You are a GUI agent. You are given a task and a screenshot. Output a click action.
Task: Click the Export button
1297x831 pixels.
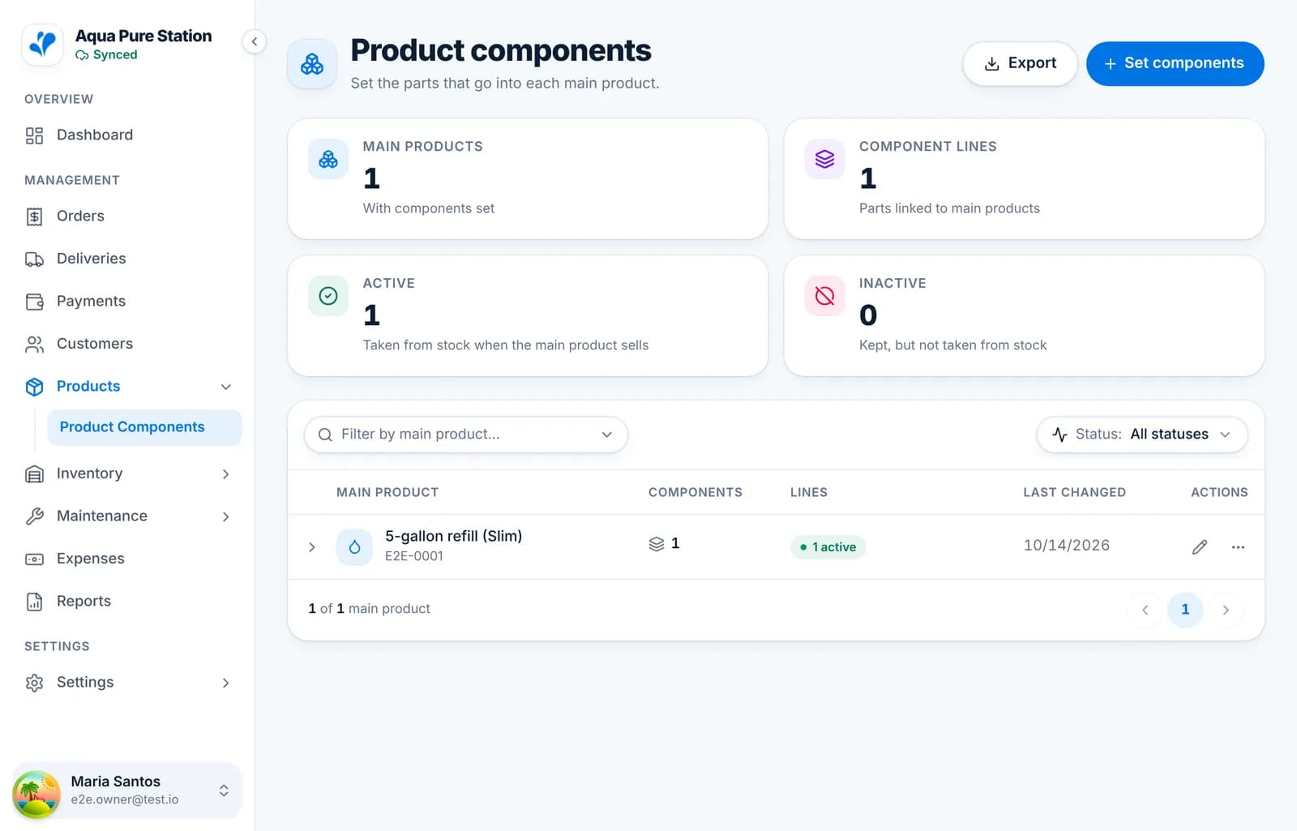[x=1020, y=63]
